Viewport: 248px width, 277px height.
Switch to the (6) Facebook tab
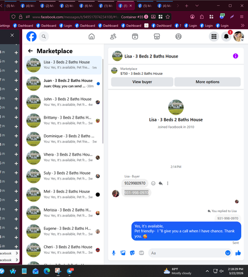pyautogui.click(x=87, y=6)
